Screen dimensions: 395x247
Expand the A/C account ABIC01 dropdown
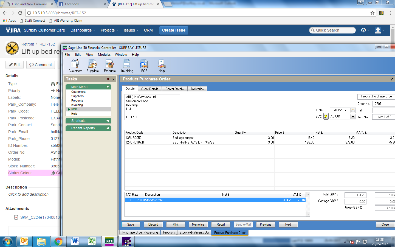point(353,117)
